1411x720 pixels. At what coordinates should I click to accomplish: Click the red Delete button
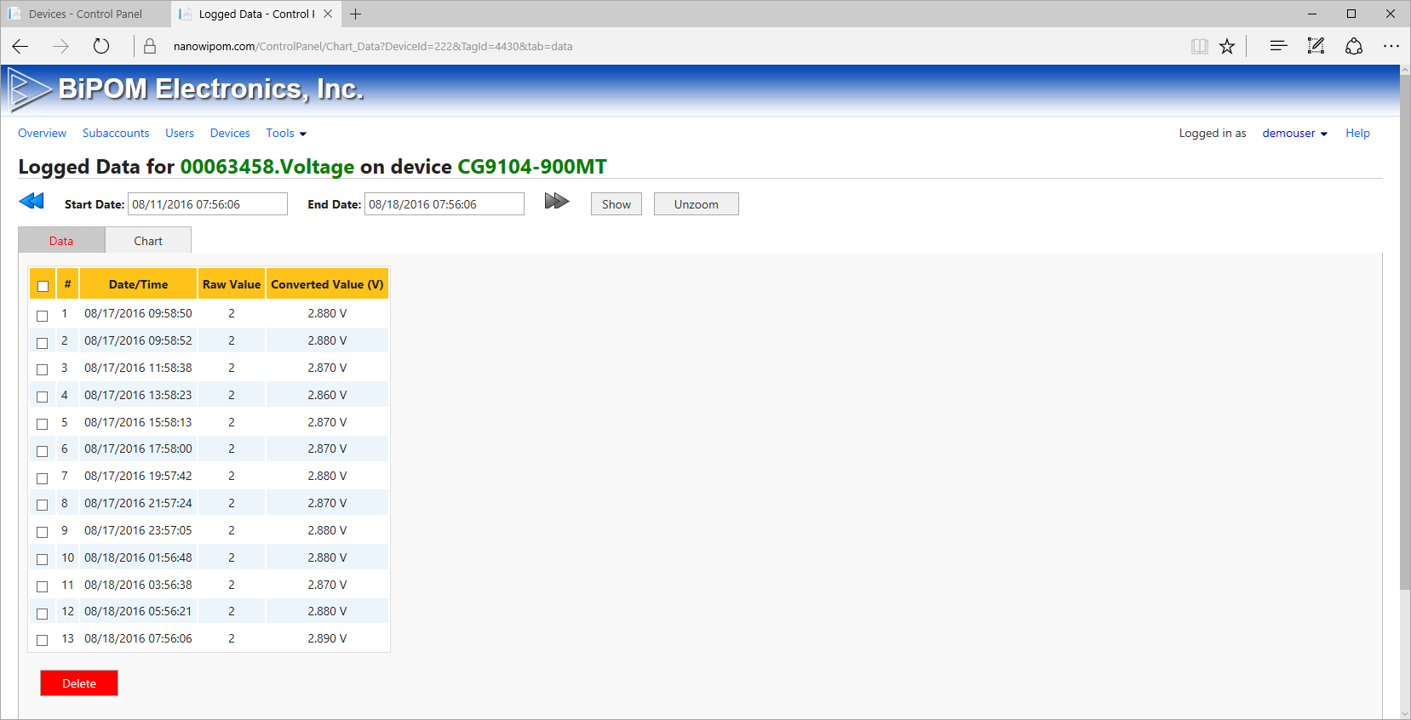(79, 683)
